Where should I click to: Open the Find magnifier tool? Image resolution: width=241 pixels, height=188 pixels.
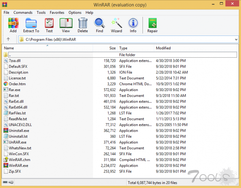[99, 26]
